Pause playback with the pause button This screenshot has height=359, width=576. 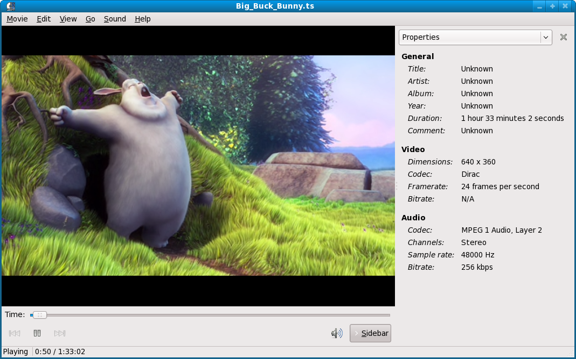pyautogui.click(x=37, y=333)
